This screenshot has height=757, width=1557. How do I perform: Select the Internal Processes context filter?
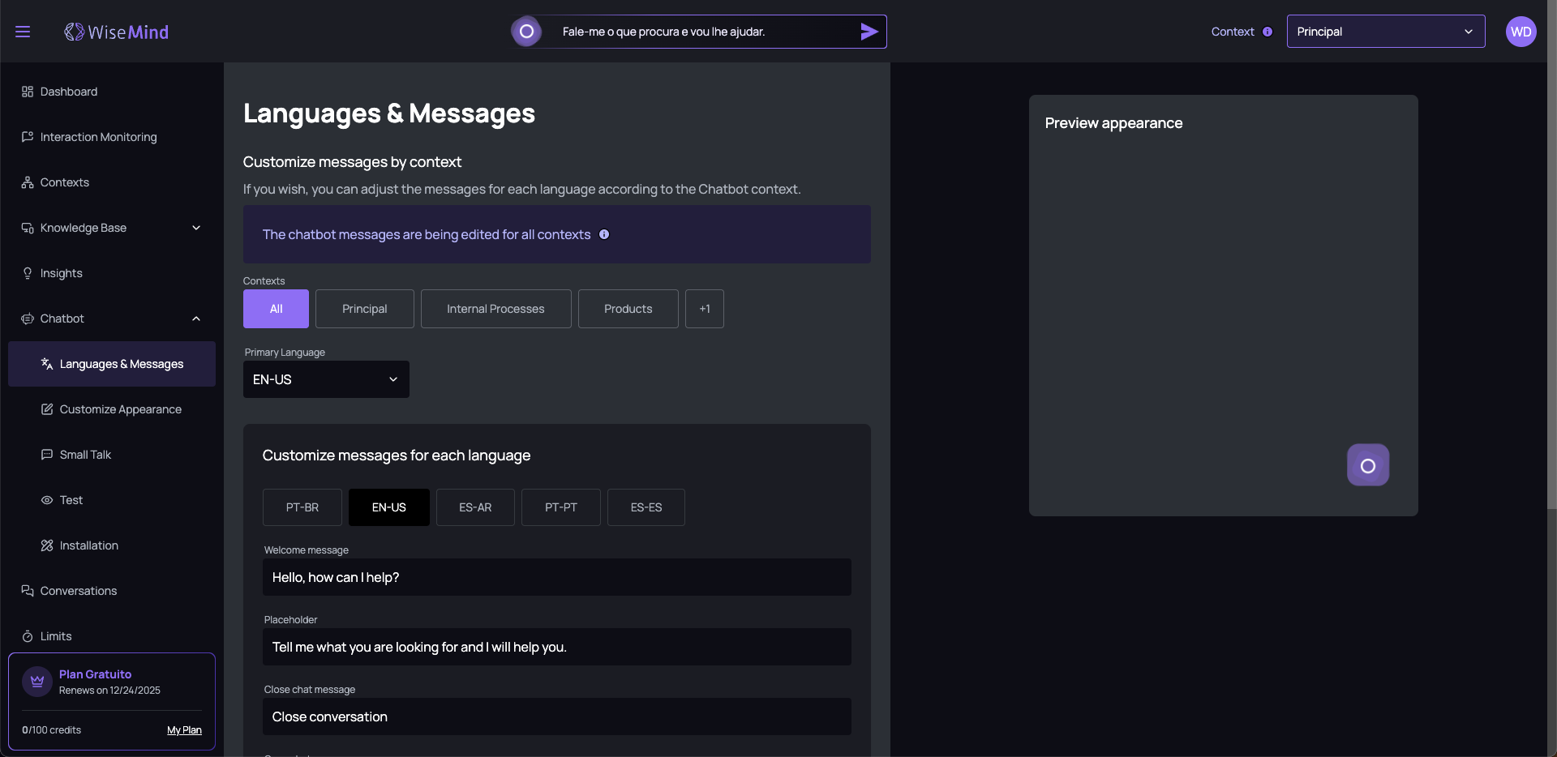pos(495,309)
